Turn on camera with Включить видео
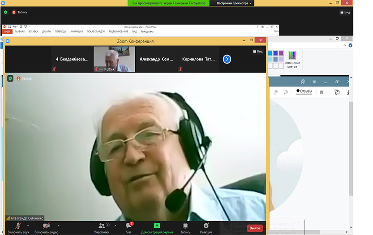The width and height of the screenshot is (373, 235). click(x=46, y=226)
